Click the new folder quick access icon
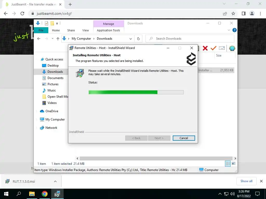 pyautogui.click(x=52, y=23)
